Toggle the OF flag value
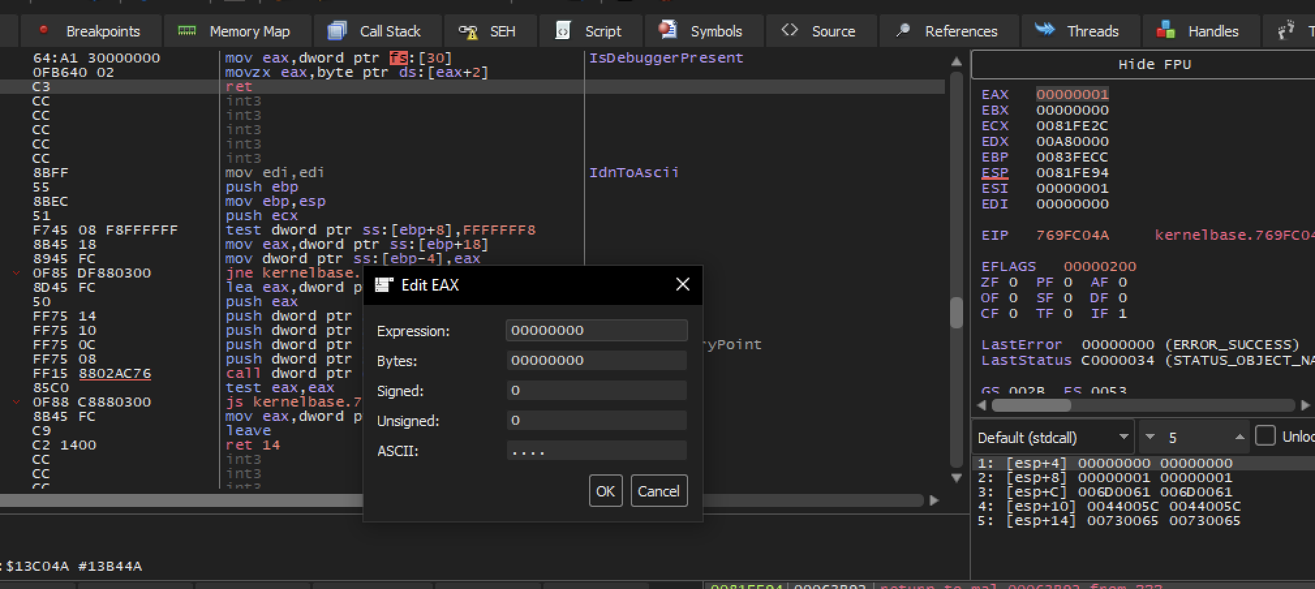 tap(1013, 298)
